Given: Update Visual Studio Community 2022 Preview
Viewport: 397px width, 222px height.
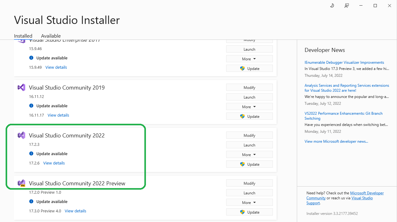Looking at the screenshot, I should pyautogui.click(x=250, y=212).
